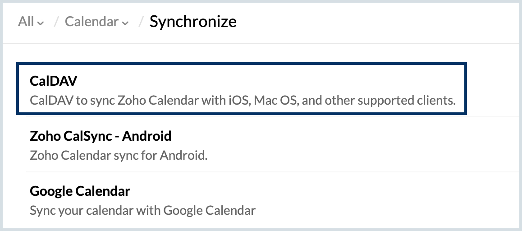Click slash separator between All and Calendar
Viewport: 522px width, 231px height.
(x=56, y=22)
